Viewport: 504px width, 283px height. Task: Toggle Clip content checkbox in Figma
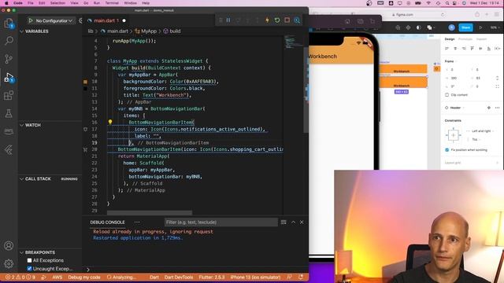click(447, 95)
